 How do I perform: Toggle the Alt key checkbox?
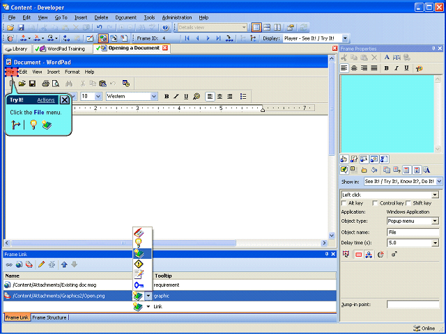(344, 203)
